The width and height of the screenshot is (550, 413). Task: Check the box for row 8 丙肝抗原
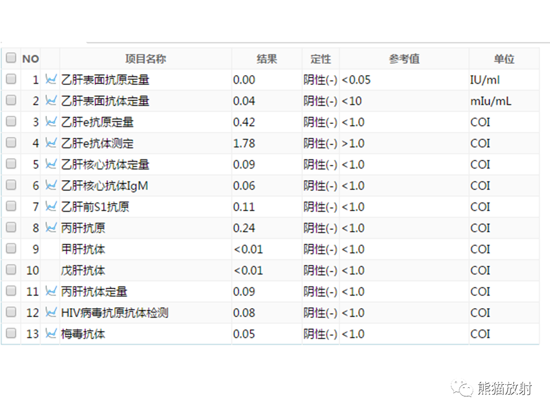coord(11,227)
